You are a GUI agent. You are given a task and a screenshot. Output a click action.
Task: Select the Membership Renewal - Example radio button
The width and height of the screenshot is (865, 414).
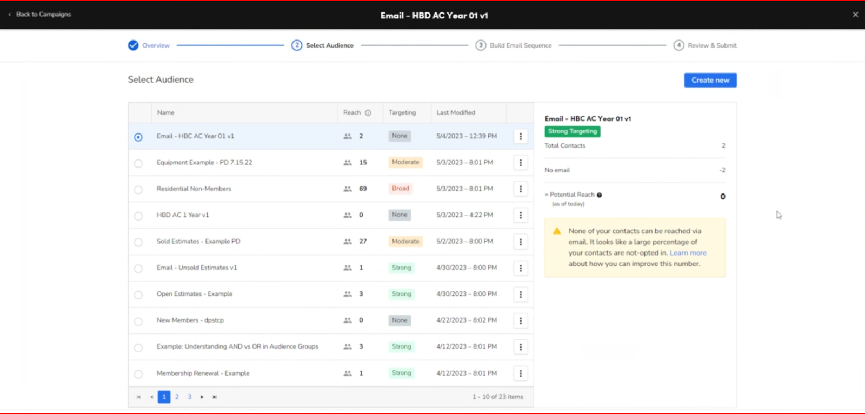click(x=138, y=374)
